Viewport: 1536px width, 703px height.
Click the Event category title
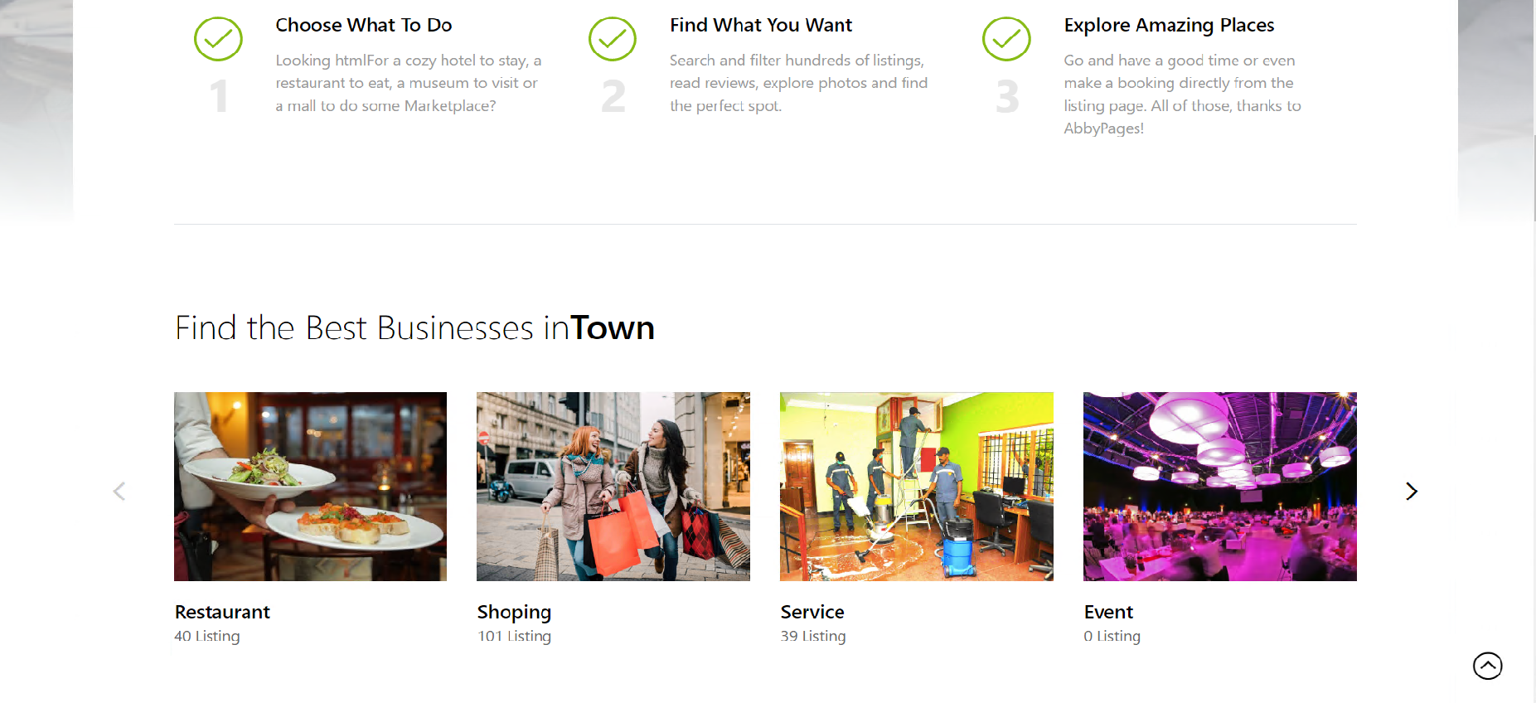tap(1108, 612)
